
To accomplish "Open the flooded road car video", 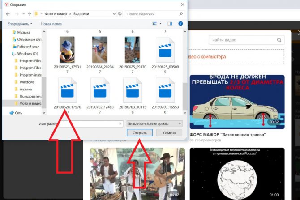I will tap(237, 102).
